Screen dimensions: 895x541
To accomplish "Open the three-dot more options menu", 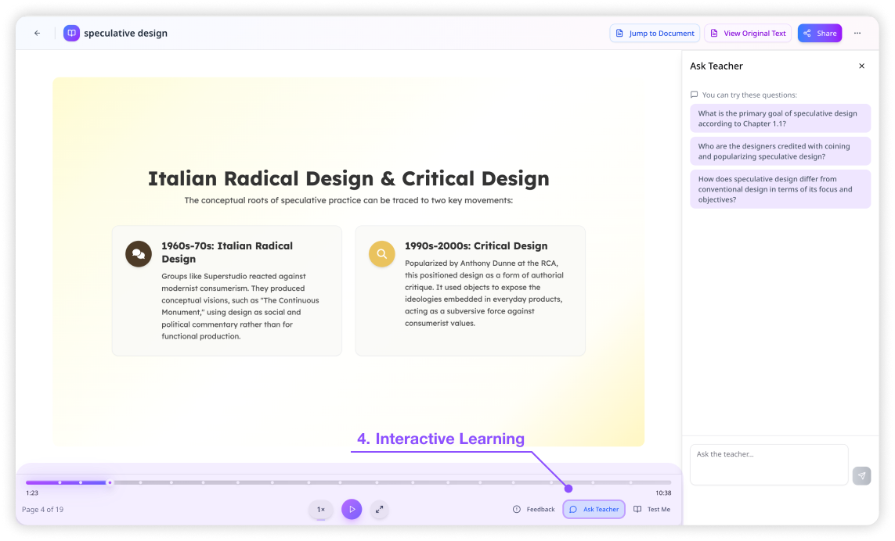I will (x=857, y=34).
